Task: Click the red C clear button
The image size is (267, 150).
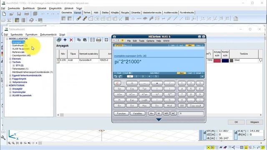Action: click(x=117, y=83)
